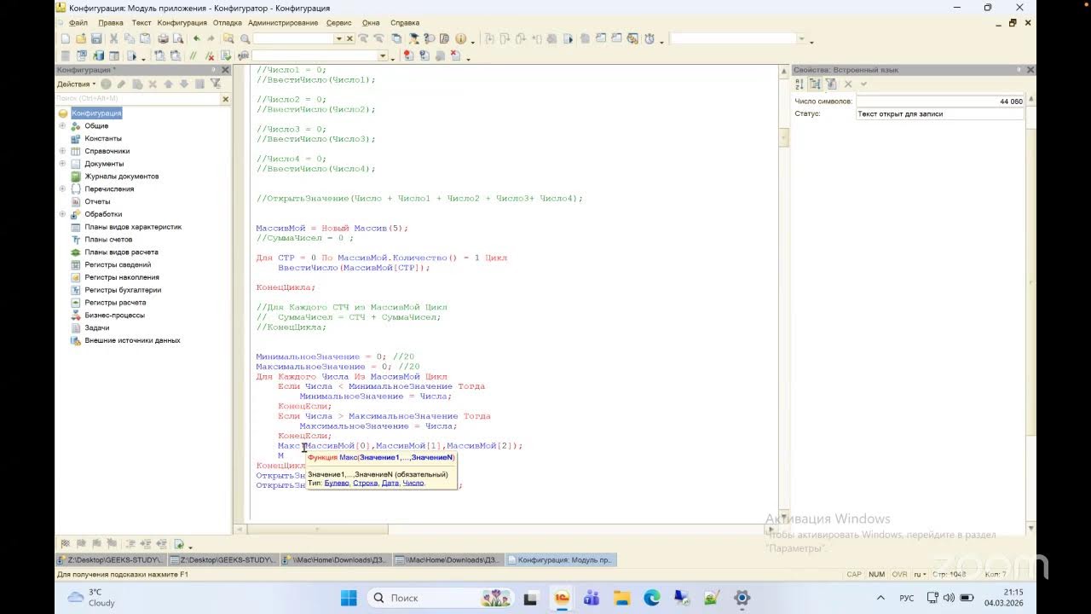Click the alphabetical sort icon in Свойства
Screen dimensions: 1091x614
coord(799,84)
